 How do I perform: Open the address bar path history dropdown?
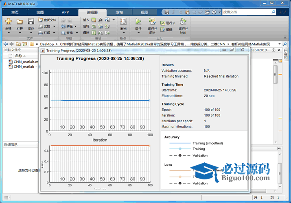pos(280,44)
